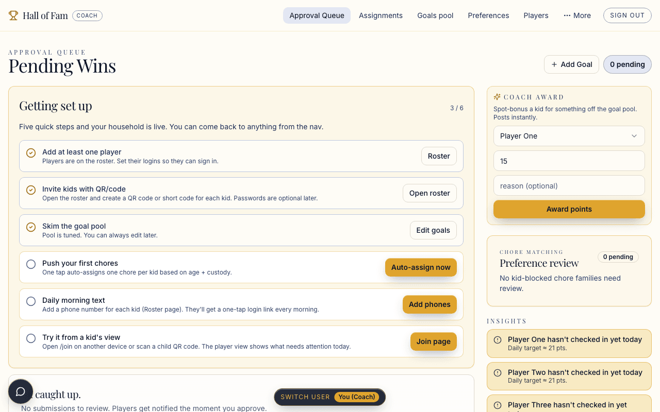Click the 0 pending badge in Preference review
The image size is (660, 412).
[x=618, y=257]
